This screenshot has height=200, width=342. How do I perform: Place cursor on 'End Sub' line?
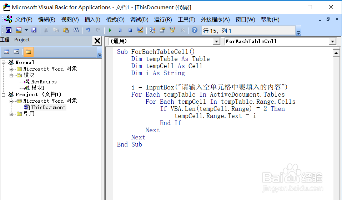click(x=129, y=144)
